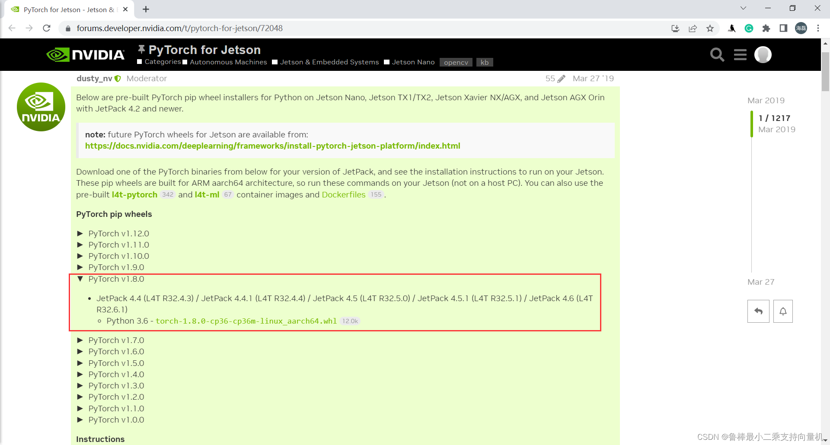Expand PyTorch v1.10.0 section
Viewport: 830px width, 445px height.
click(x=113, y=256)
